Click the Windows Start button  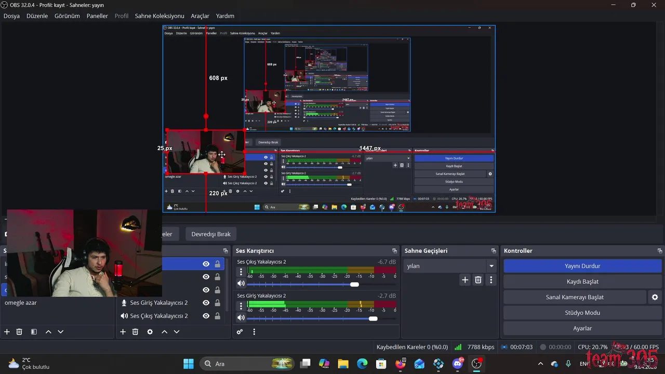click(x=188, y=364)
